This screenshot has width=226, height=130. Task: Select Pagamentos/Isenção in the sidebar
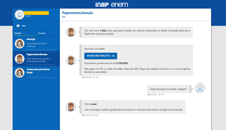tap(36, 59)
